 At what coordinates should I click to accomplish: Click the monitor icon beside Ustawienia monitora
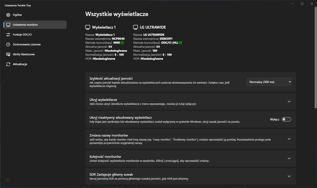coord(8,25)
